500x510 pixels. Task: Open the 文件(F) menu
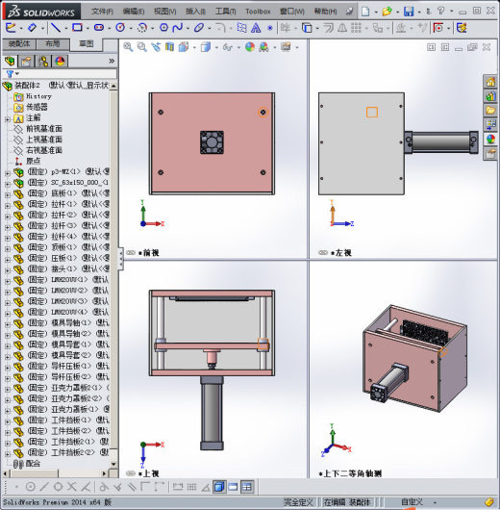click(x=102, y=12)
